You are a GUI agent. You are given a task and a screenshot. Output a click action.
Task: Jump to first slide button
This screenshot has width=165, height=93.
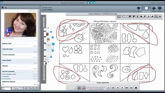pyautogui.click(x=113, y=88)
